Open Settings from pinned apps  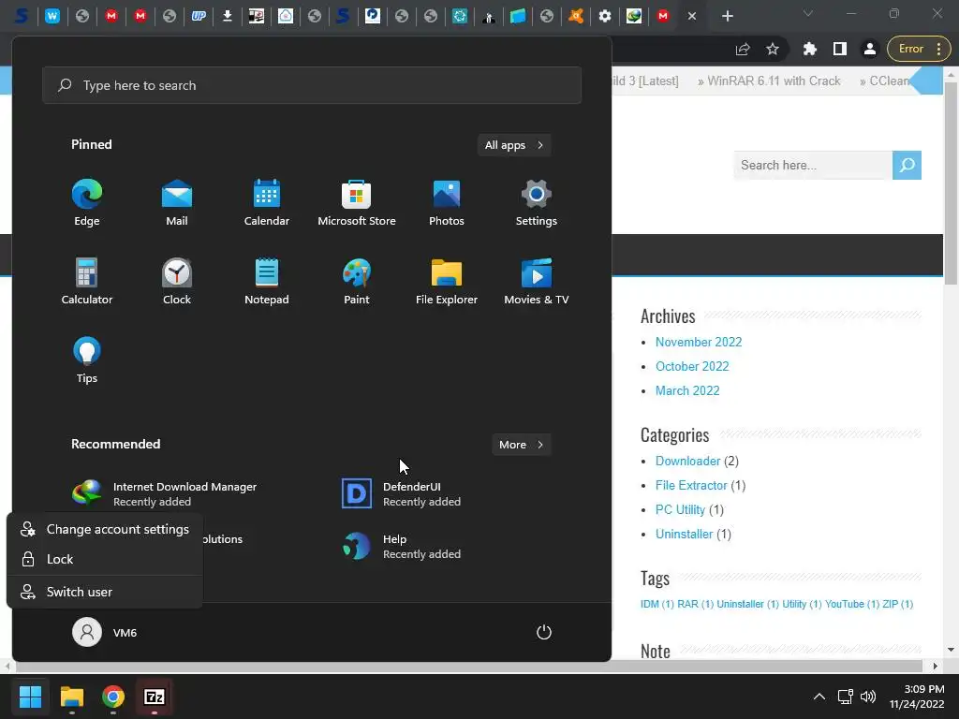(x=537, y=202)
